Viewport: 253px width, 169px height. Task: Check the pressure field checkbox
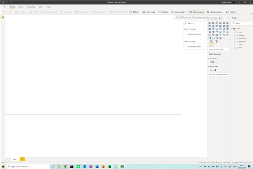tap(235, 42)
